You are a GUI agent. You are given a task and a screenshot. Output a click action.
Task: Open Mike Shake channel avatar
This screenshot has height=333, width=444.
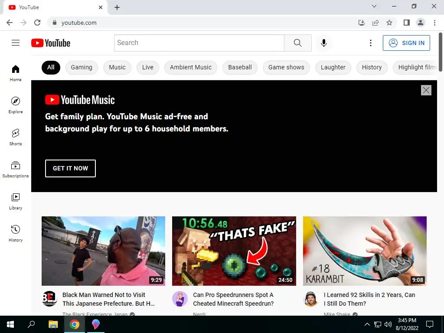point(310,299)
